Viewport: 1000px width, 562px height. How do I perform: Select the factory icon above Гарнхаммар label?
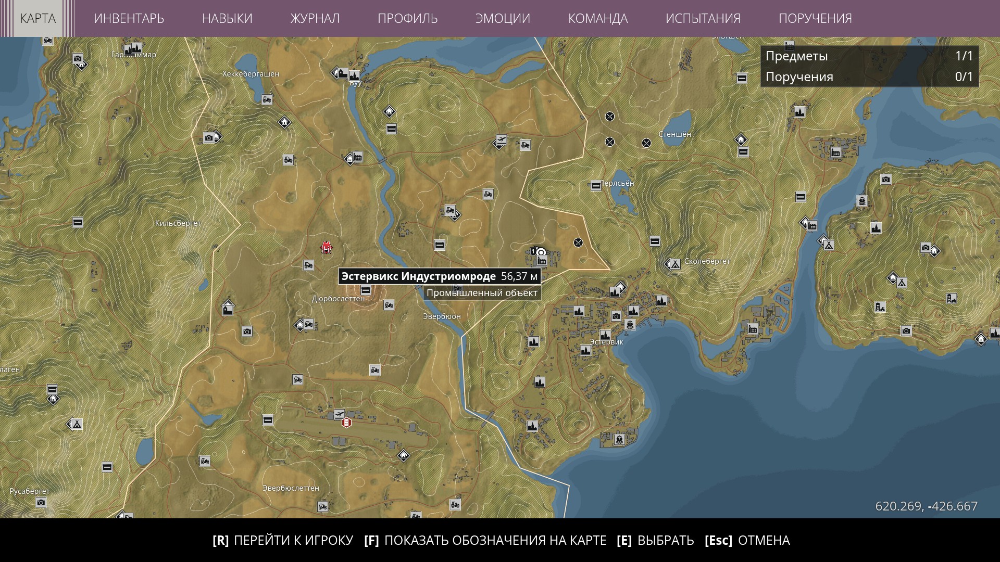pos(136,48)
